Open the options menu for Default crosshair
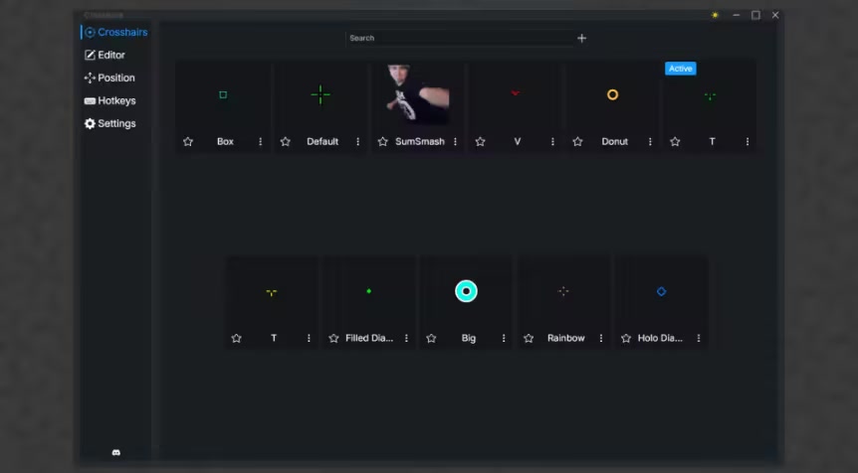This screenshot has width=858, height=473. coord(357,141)
